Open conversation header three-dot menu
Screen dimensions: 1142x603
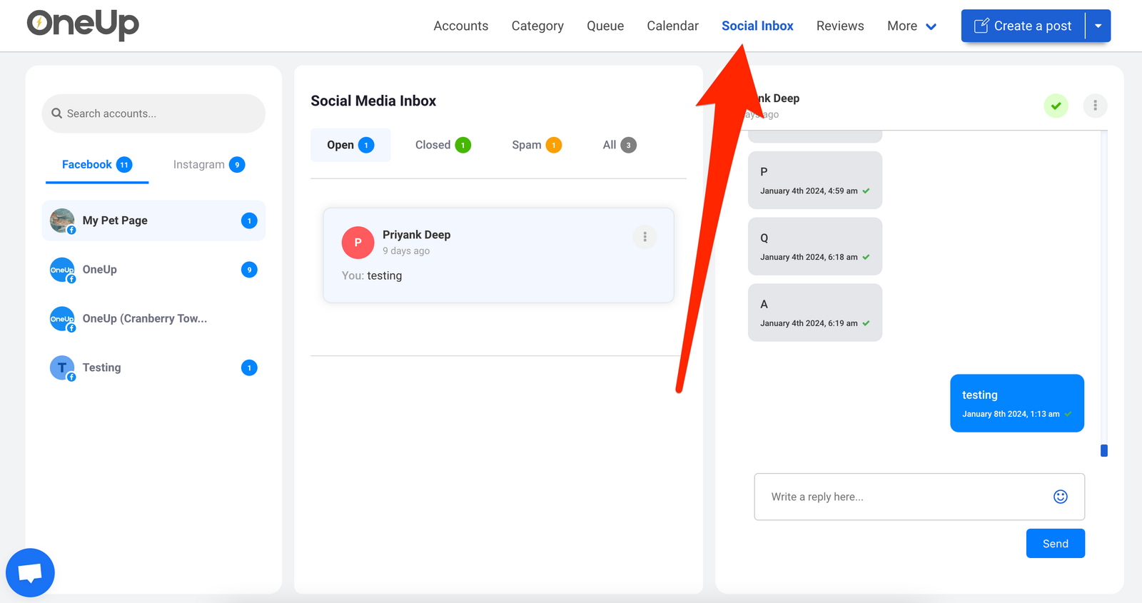pyautogui.click(x=1095, y=106)
